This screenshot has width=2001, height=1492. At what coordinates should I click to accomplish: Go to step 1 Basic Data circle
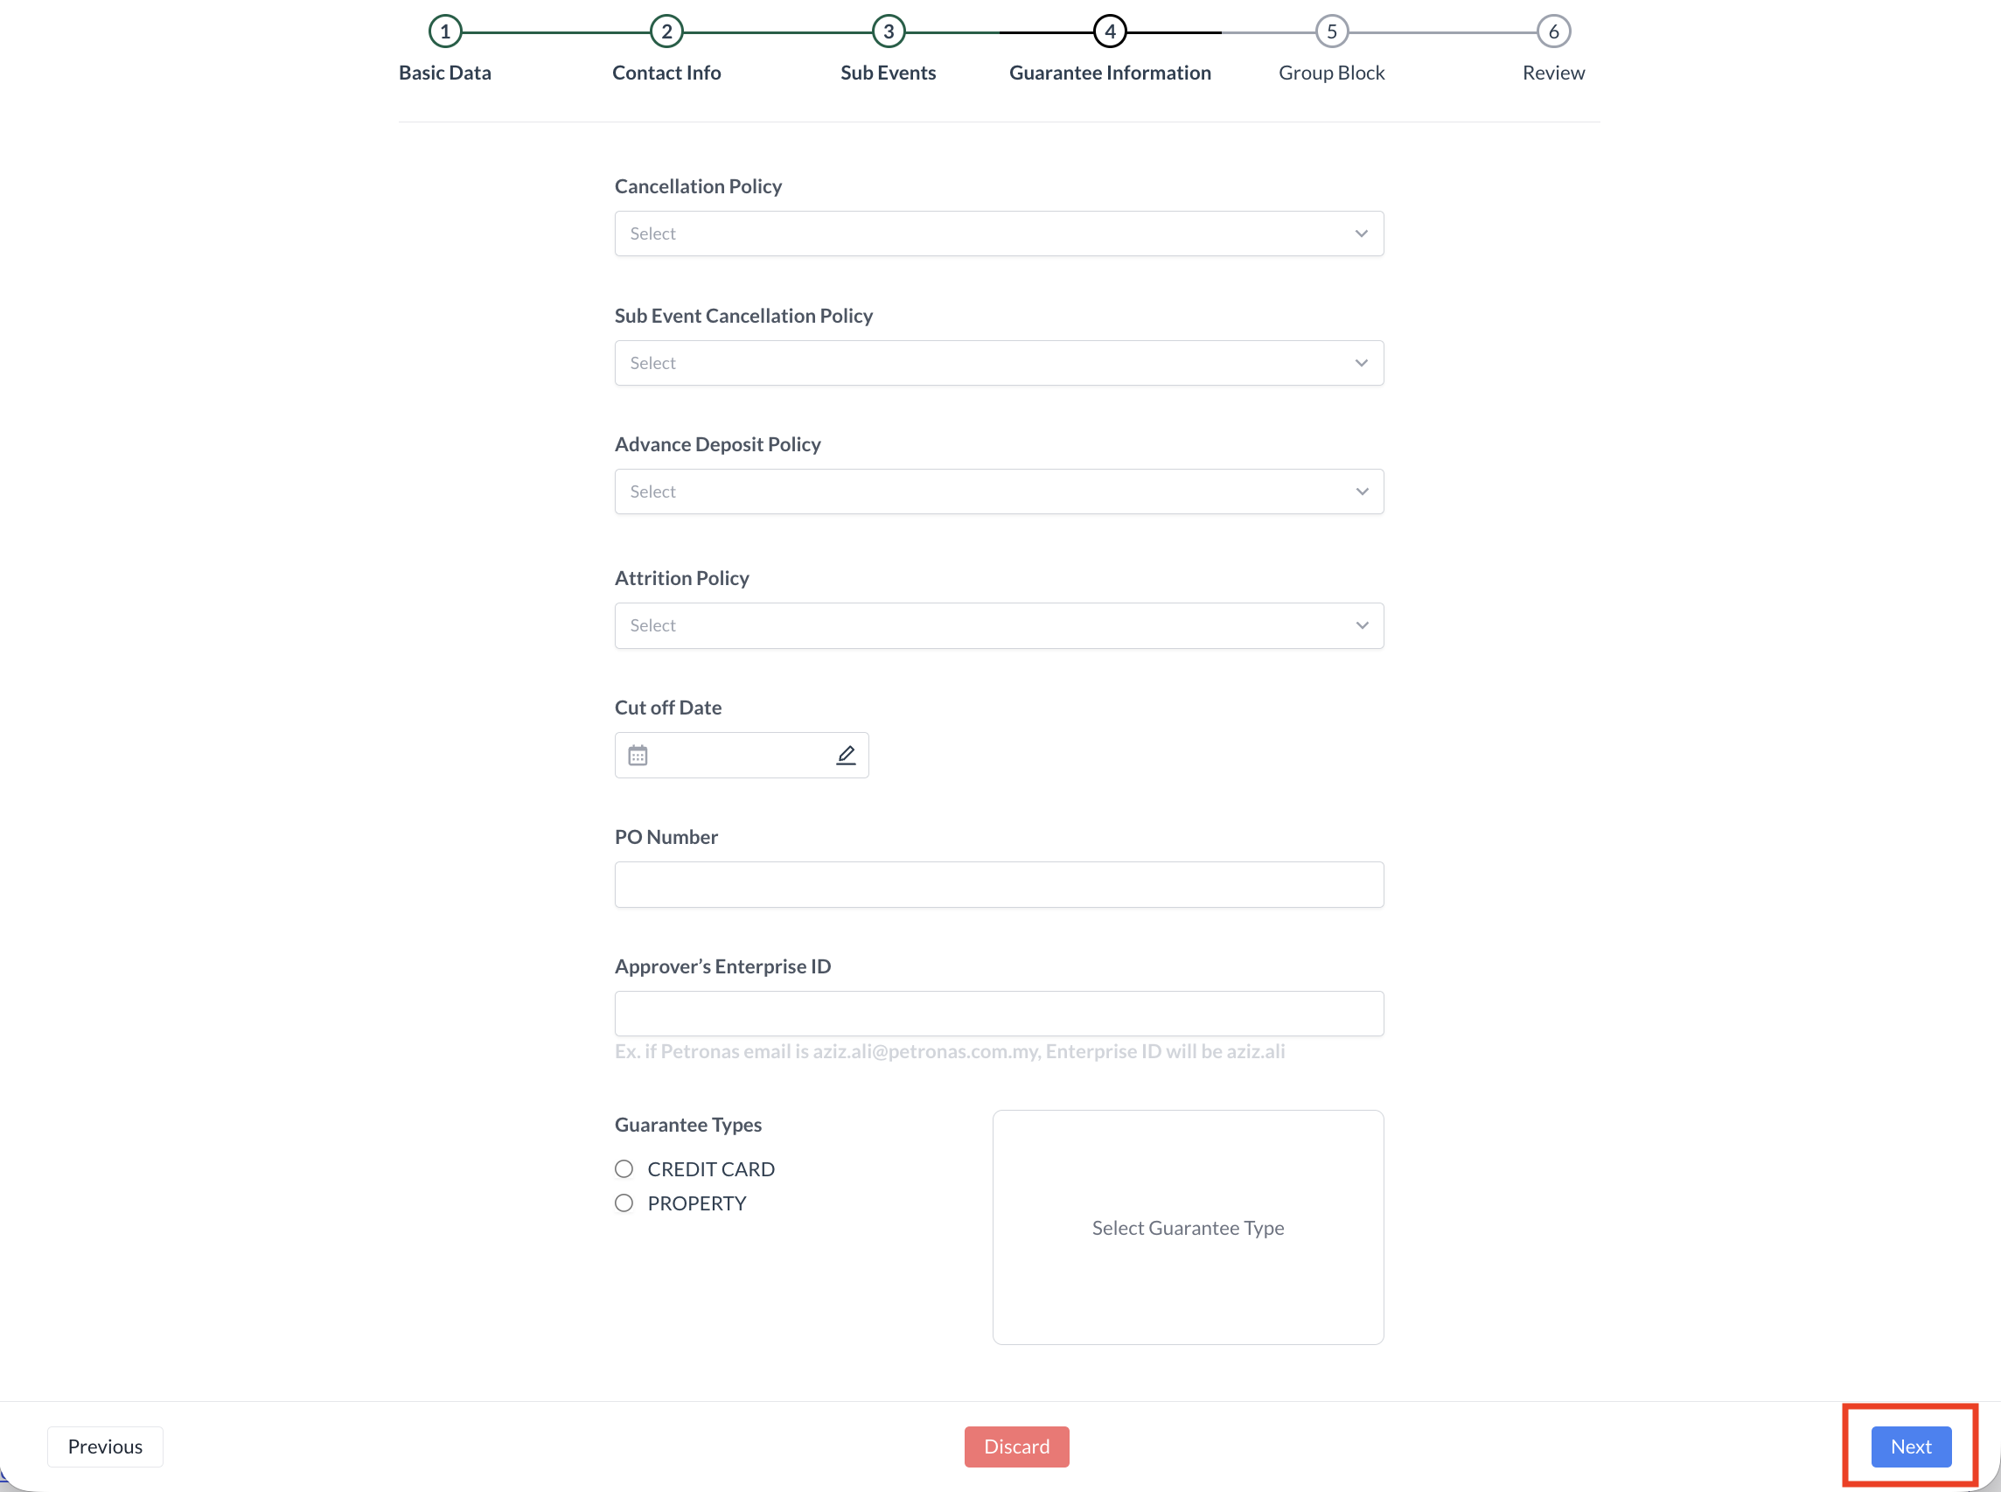(445, 31)
